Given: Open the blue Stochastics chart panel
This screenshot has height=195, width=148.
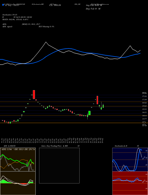Looking at the screenshot, I should [x=130, y=160].
